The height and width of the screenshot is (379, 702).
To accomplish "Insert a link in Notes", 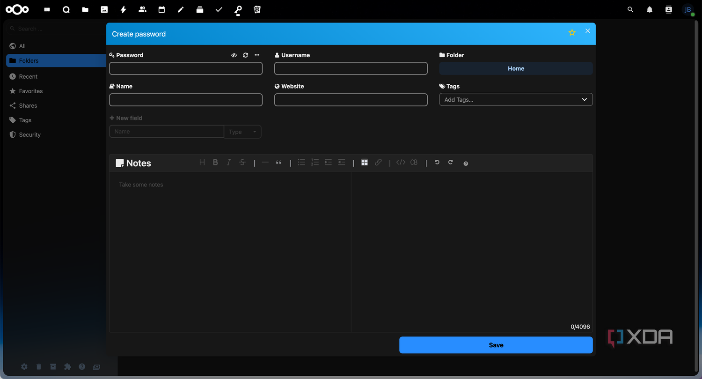I will (378, 163).
